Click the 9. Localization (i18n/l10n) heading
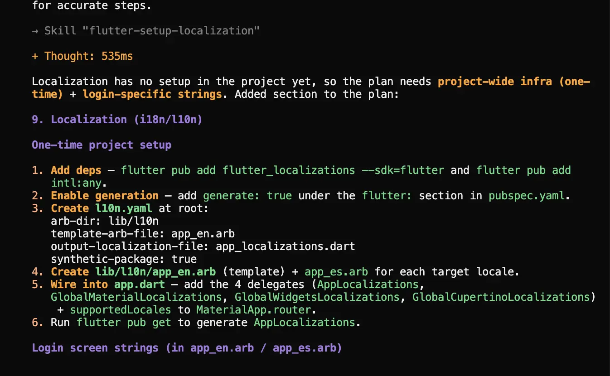The width and height of the screenshot is (610, 376). click(117, 120)
